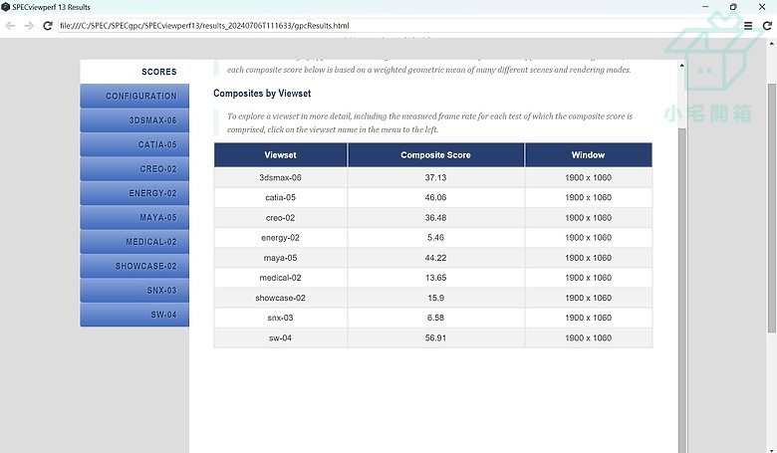Click the page scrollbar thumb on right edge

coord(772,208)
